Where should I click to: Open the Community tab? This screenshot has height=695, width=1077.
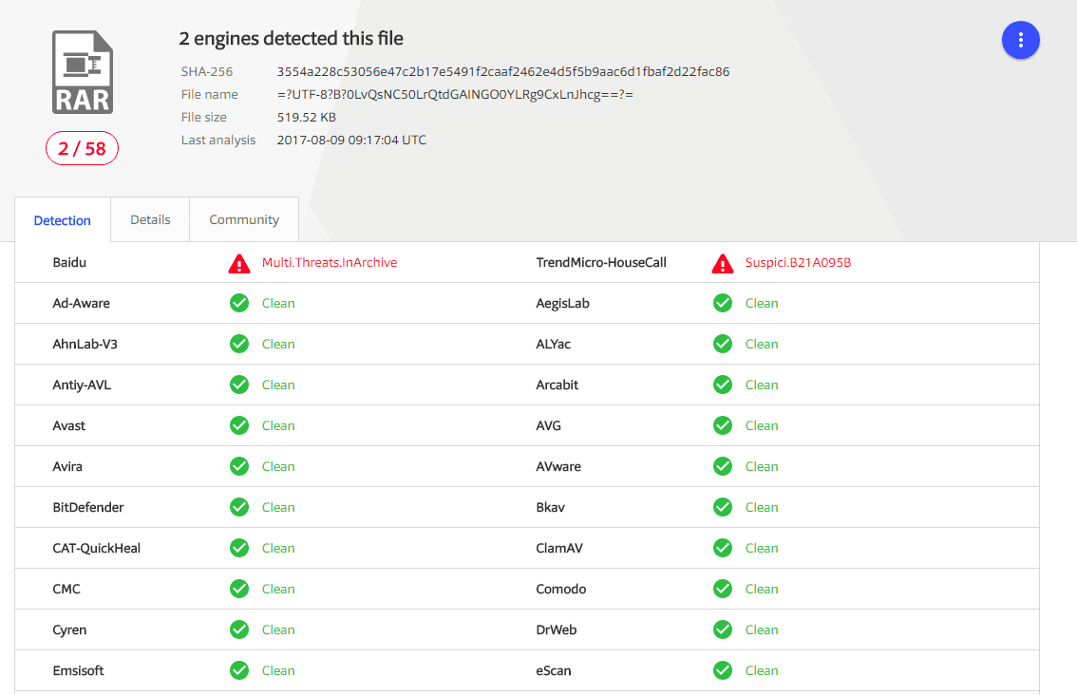click(x=244, y=219)
